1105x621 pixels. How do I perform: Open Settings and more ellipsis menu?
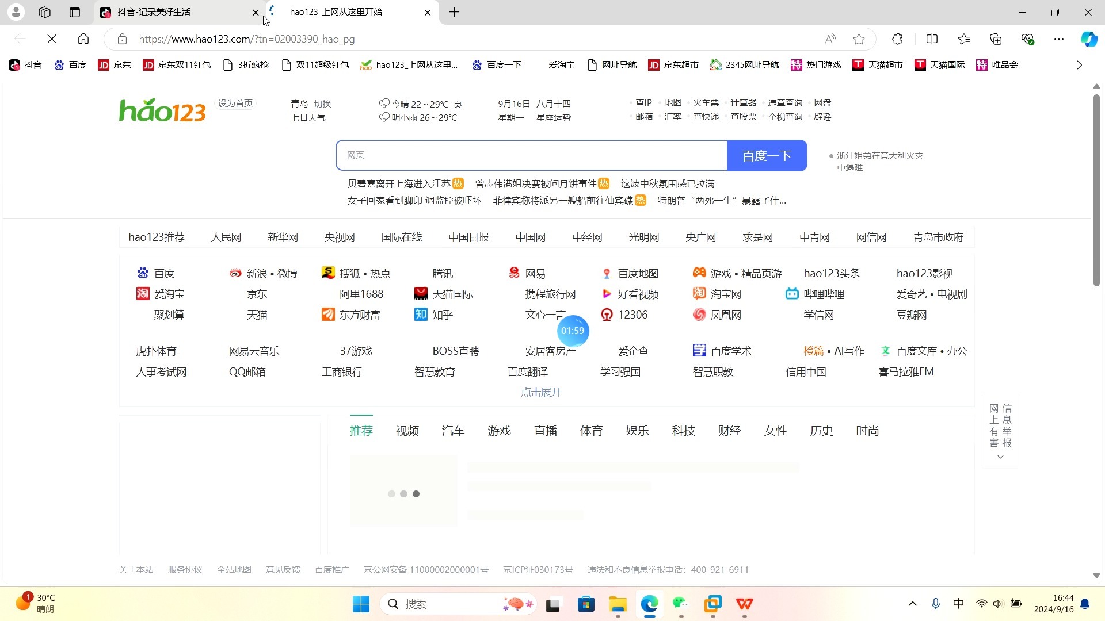tap(1059, 39)
